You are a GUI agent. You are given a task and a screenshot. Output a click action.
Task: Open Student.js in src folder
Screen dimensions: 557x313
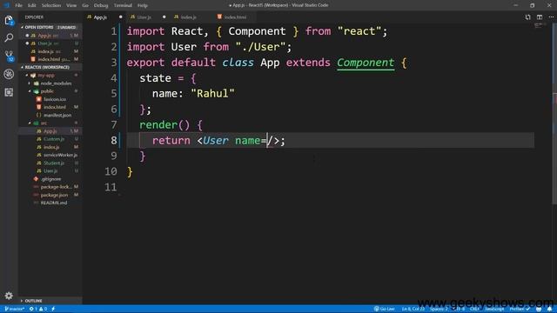pyautogui.click(x=50, y=163)
